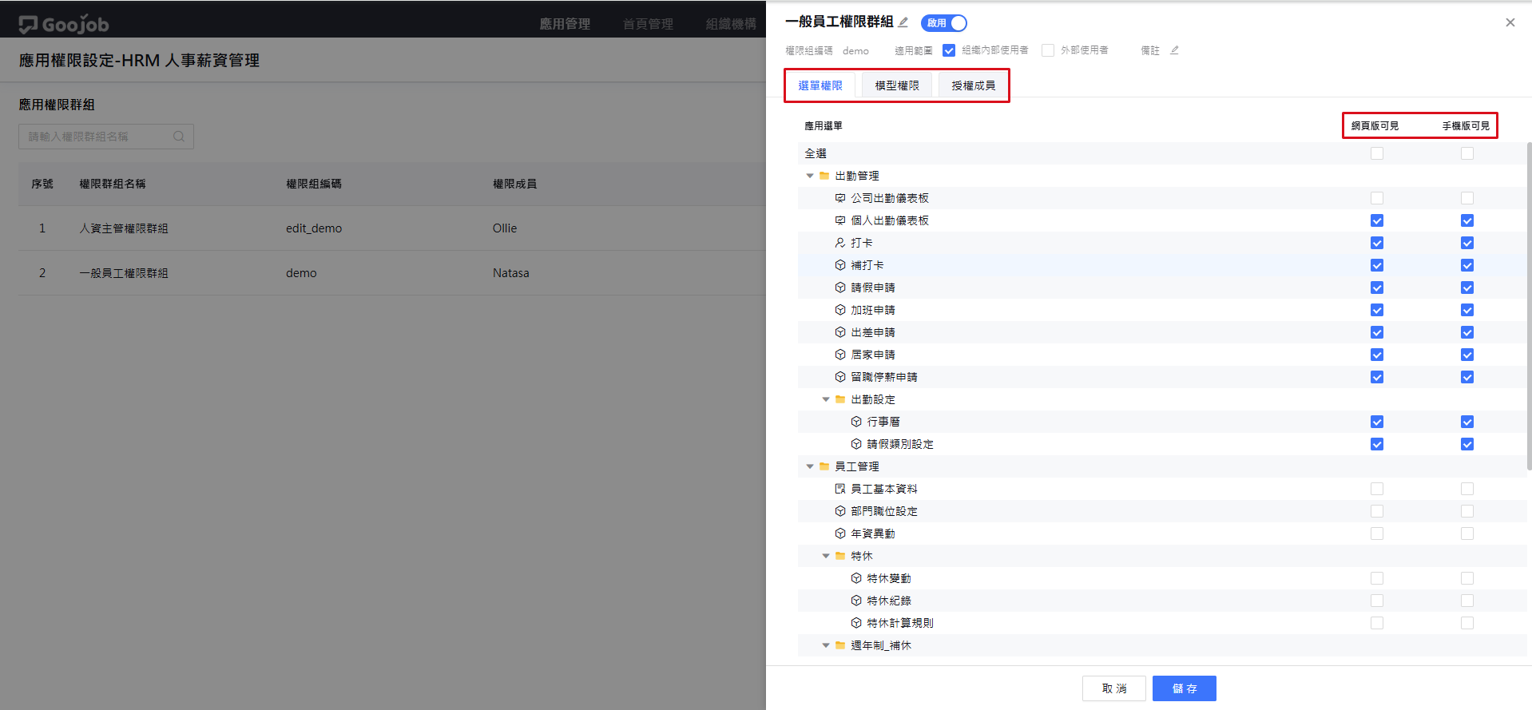This screenshot has width=1532, height=710.
Task: Click the cube icon beside 特休變動
Action: (x=856, y=578)
